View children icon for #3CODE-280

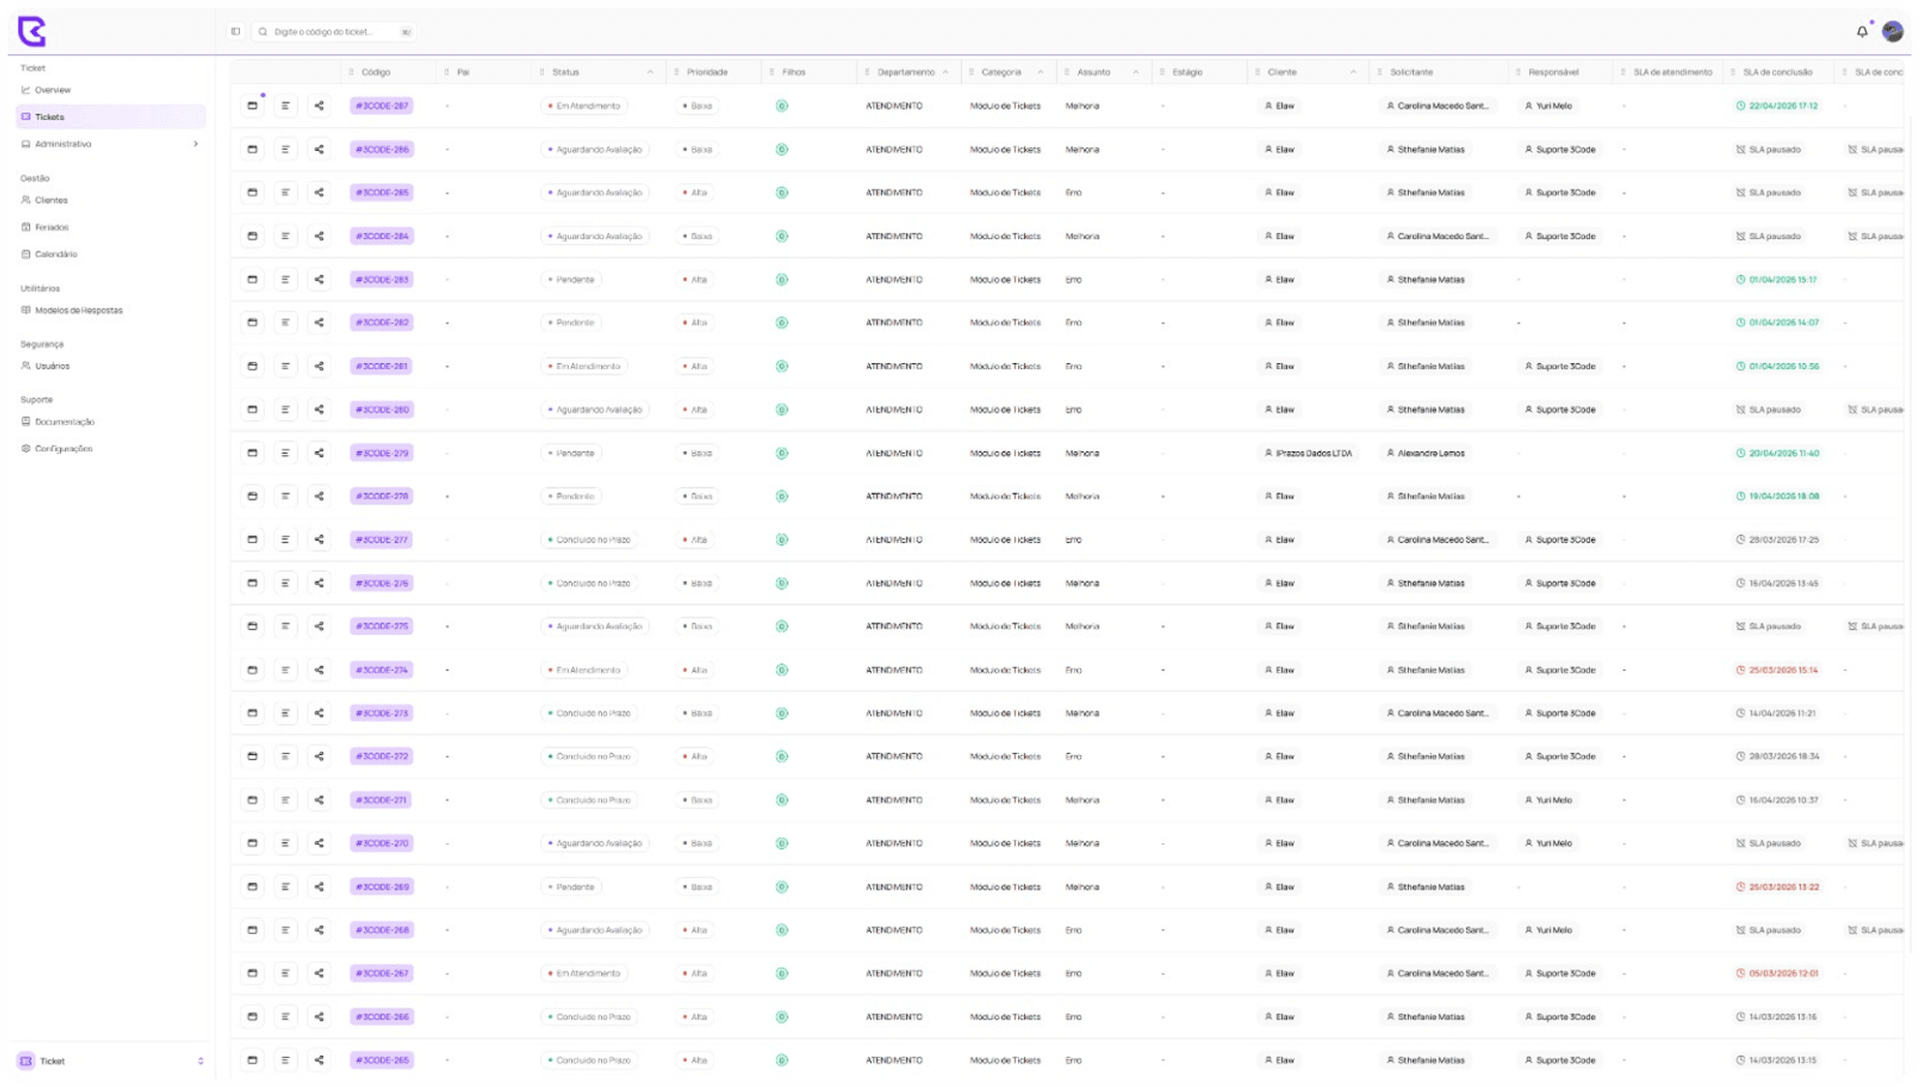pos(782,409)
